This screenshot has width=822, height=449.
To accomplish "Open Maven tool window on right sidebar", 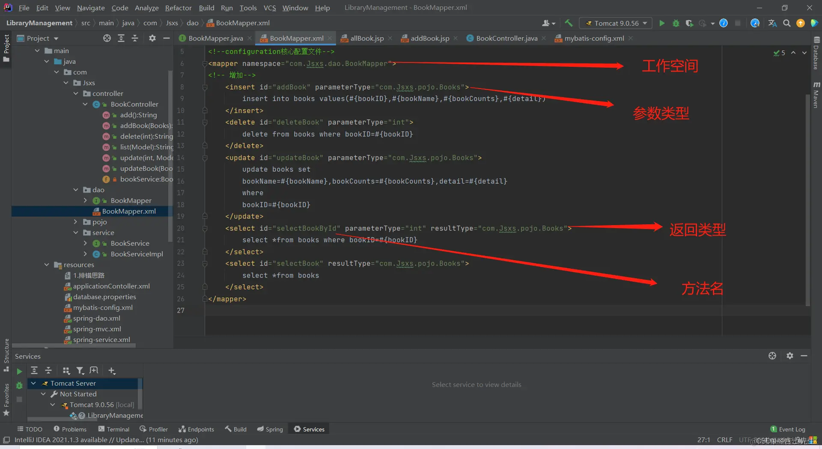I will (816, 94).
